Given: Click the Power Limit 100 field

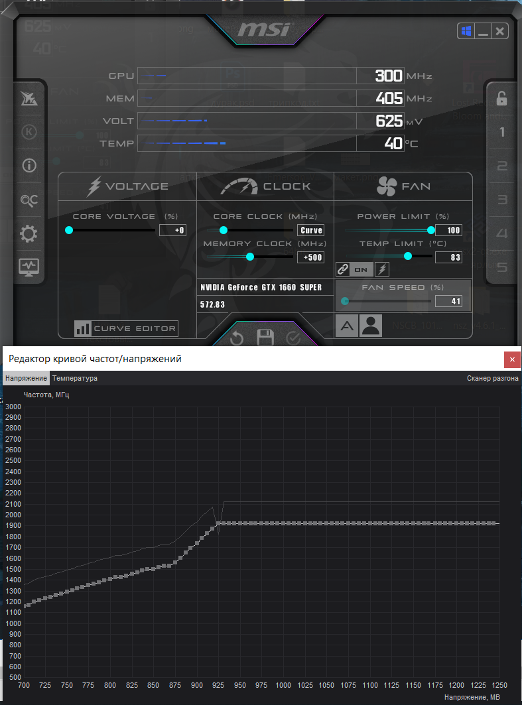Looking at the screenshot, I should coord(449,230).
